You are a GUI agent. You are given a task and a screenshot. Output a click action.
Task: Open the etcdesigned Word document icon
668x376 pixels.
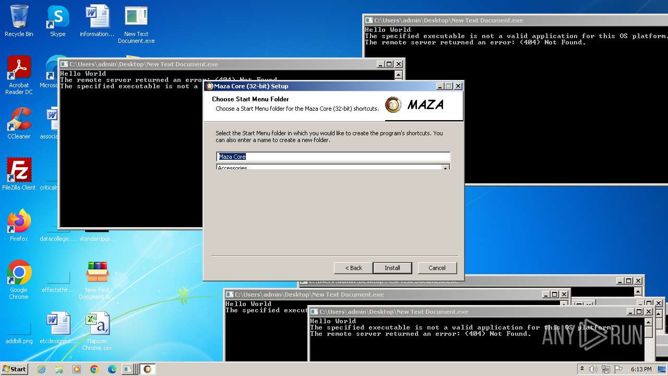click(x=58, y=328)
